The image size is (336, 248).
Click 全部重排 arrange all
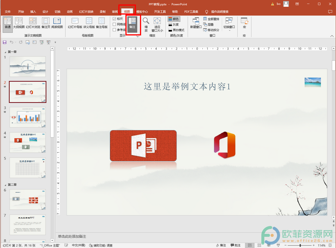[x=211, y=19]
